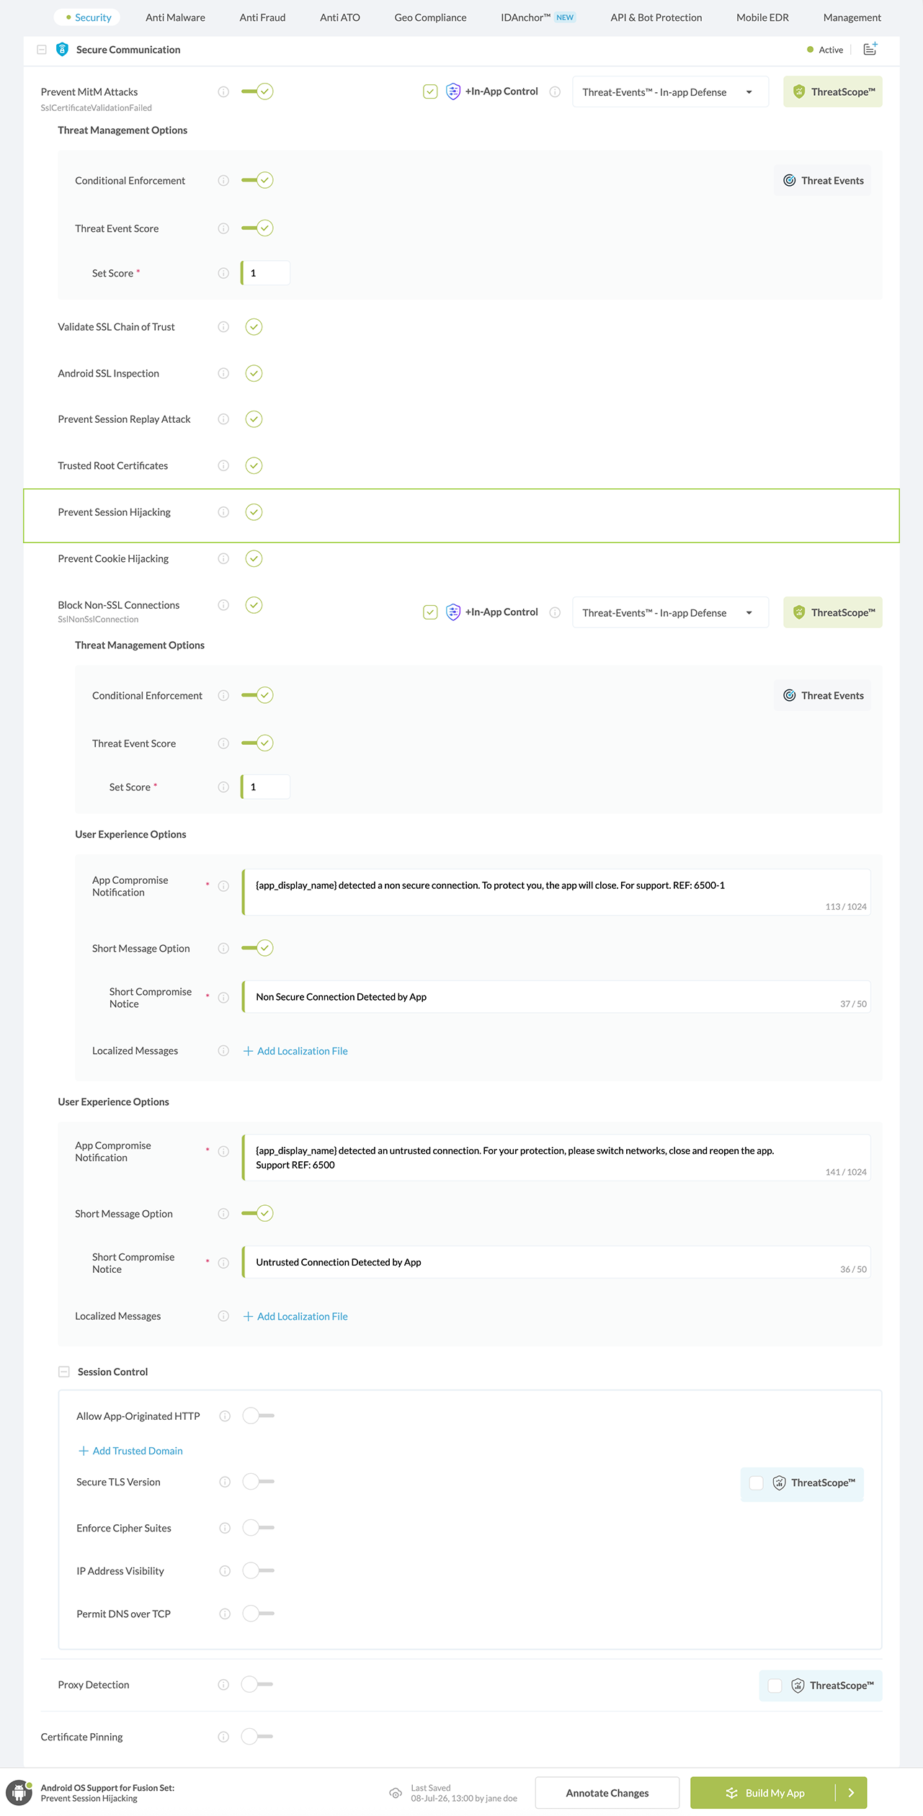Image resolution: width=923 pixels, height=1816 pixels.
Task: Click the Set Score field under Prevent MitM
Action: [266, 273]
